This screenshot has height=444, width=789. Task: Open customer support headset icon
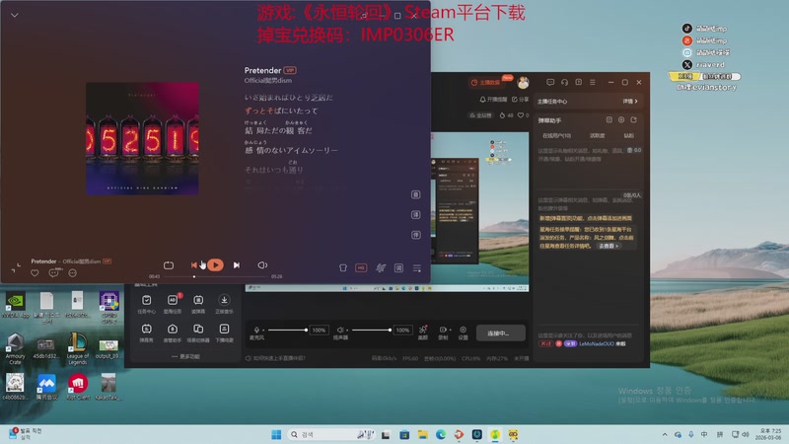pyautogui.click(x=564, y=82)
